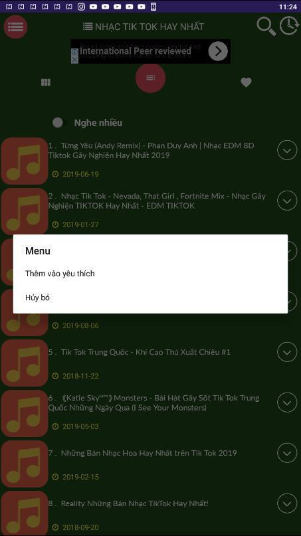Toggle the Nghe nhiều radio button
The height and width of the screenshot is (536, 301).
pyautogui.click(x=58, y=123)
